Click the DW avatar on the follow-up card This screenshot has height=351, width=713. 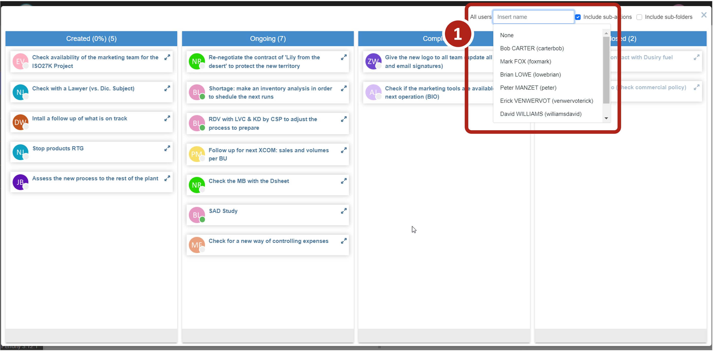point(20,122)
